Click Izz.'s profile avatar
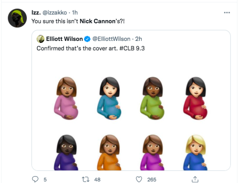 click(x=17, y=18)
